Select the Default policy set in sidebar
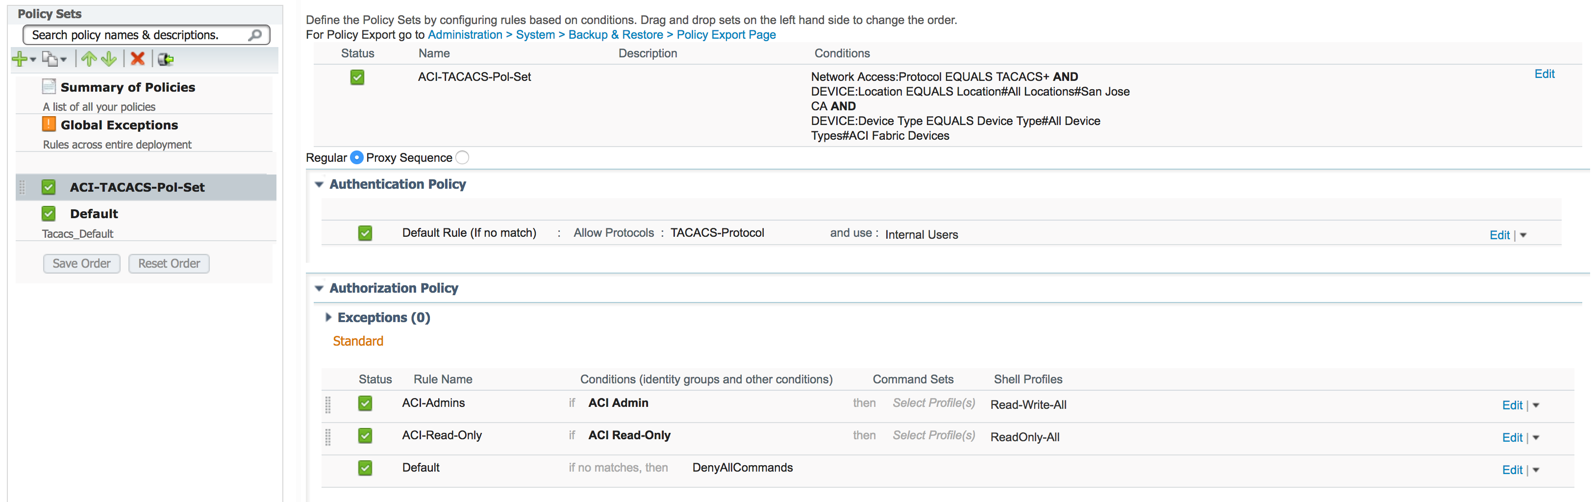This screenshot has height=502, width=1596. tap(94, 214)
